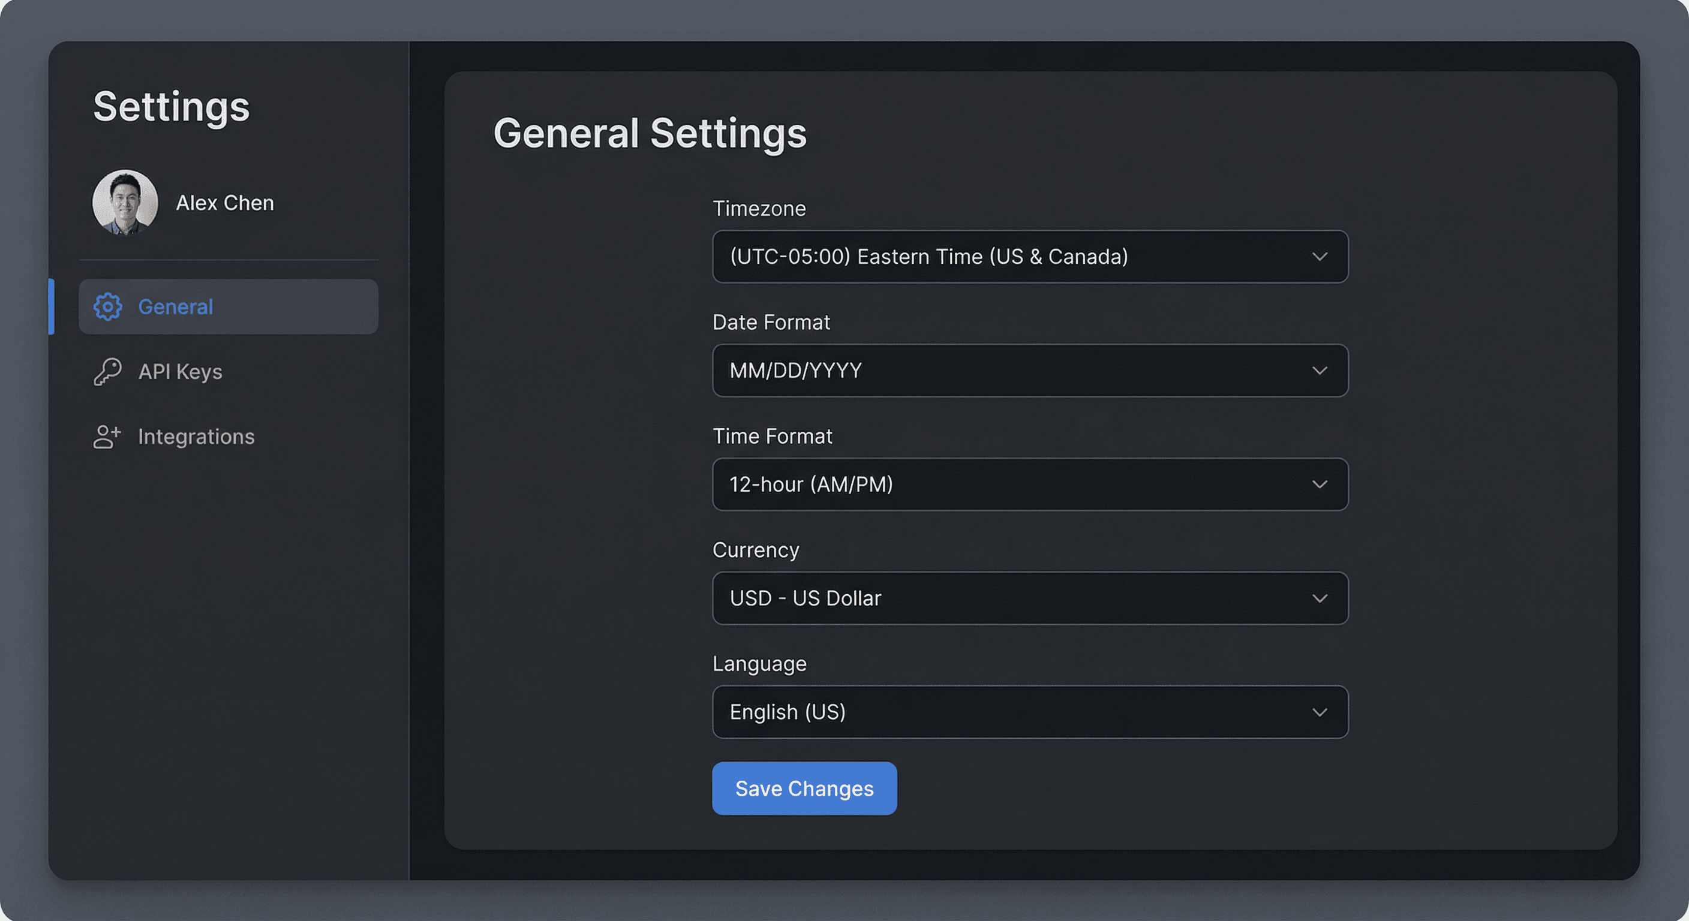The width and height of the screenshot is (1689, 921).
Task: Click the API Keys key icon
Action: (107, 371)
